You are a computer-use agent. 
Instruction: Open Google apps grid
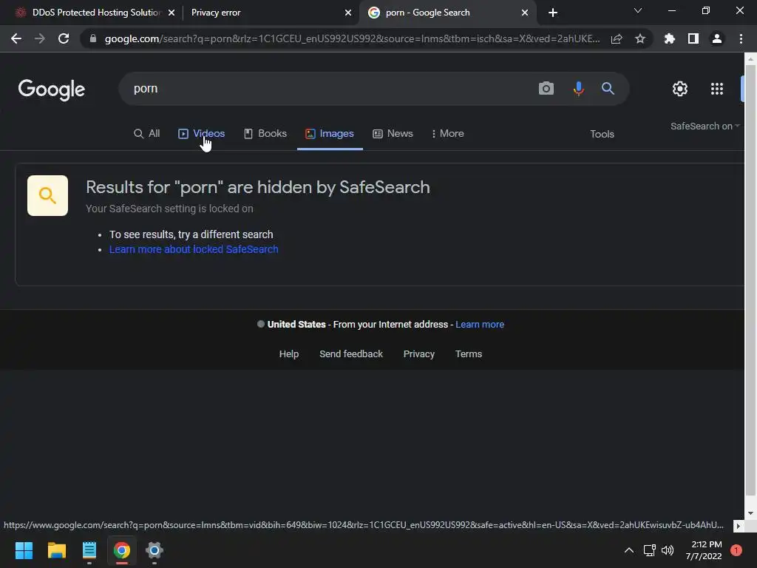pos(717,89)
